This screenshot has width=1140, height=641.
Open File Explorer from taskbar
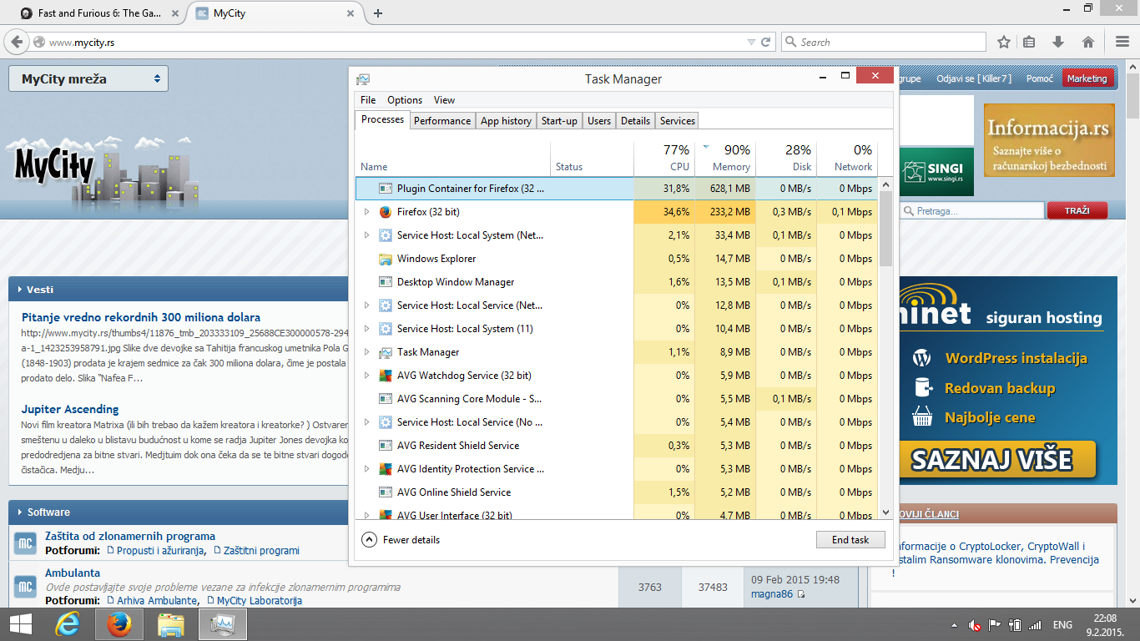[x=171, y=624]
